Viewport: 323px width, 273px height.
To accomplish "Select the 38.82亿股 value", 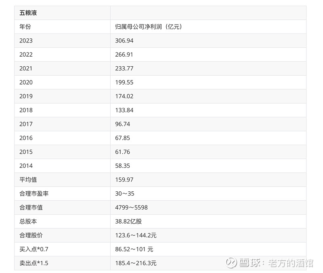I will (128, 221).
